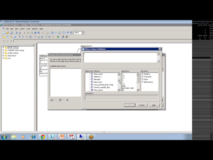Click the X delete icon in Manage Access Restrictions

(67, 100)
